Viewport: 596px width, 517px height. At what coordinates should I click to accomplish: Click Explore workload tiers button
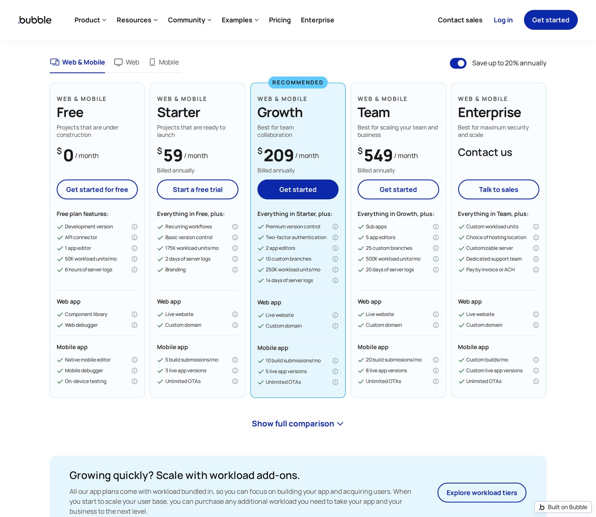(x=482, y=493)
